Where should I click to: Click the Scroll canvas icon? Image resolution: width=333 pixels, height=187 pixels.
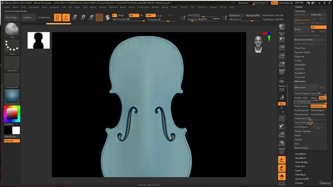point(282,39)
